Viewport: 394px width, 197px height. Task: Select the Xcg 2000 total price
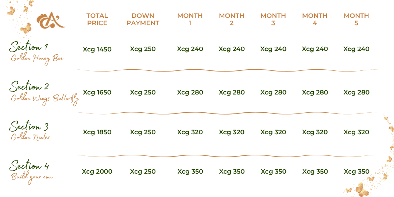coord(97,171)
